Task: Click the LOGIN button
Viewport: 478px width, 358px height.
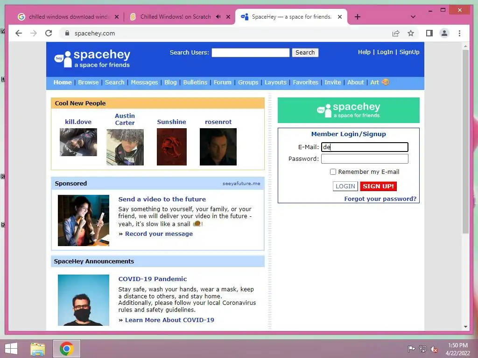Action: tap(345, 186)
